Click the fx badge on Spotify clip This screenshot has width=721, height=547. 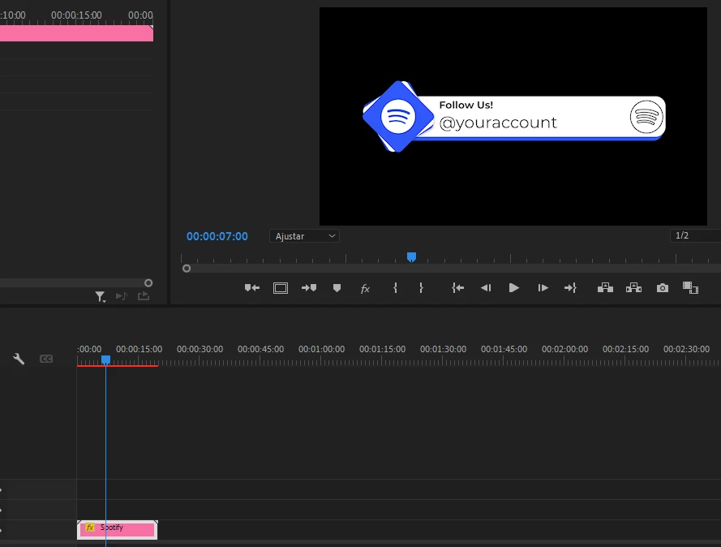click(x=90, y=528)
